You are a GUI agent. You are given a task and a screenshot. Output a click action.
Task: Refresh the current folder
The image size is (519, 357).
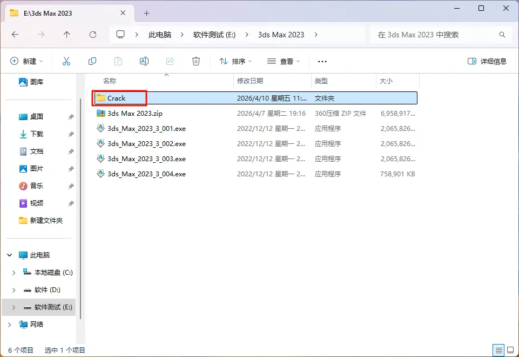click(93, 35)
